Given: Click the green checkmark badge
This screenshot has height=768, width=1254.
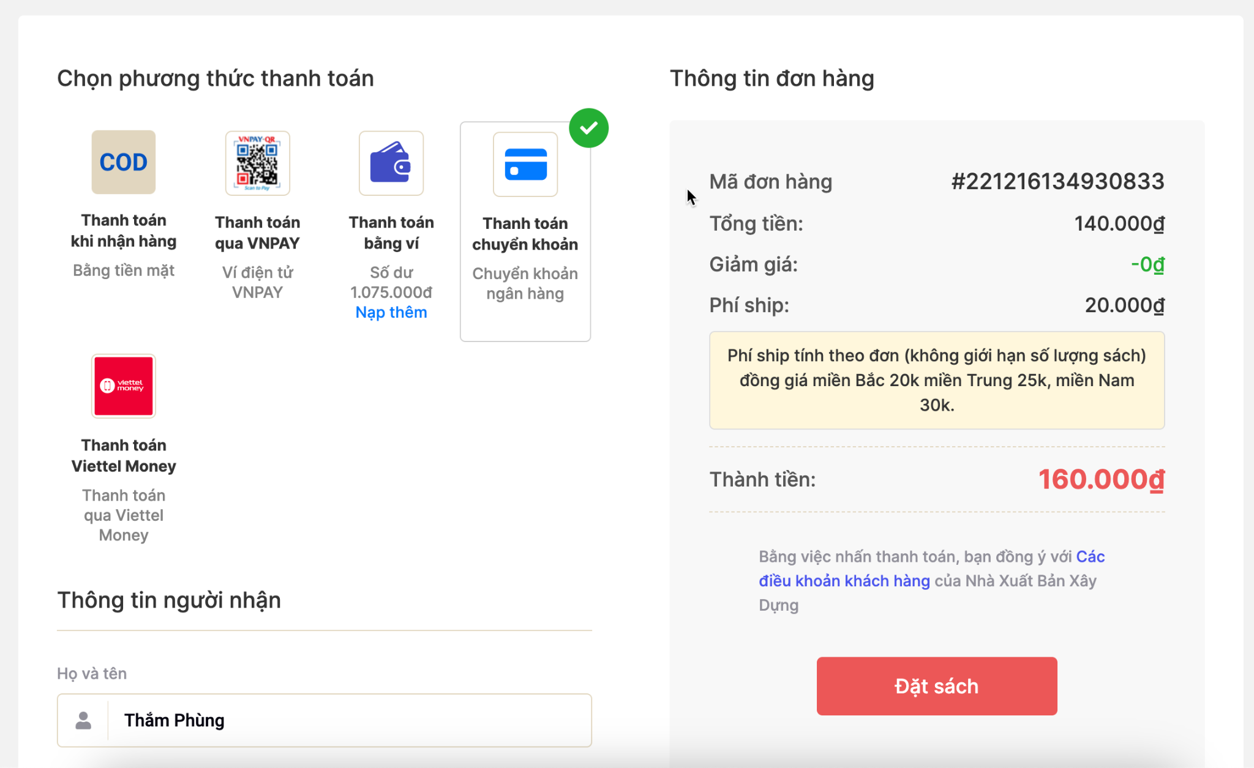Looking at the screenshot, I should 588,128.
